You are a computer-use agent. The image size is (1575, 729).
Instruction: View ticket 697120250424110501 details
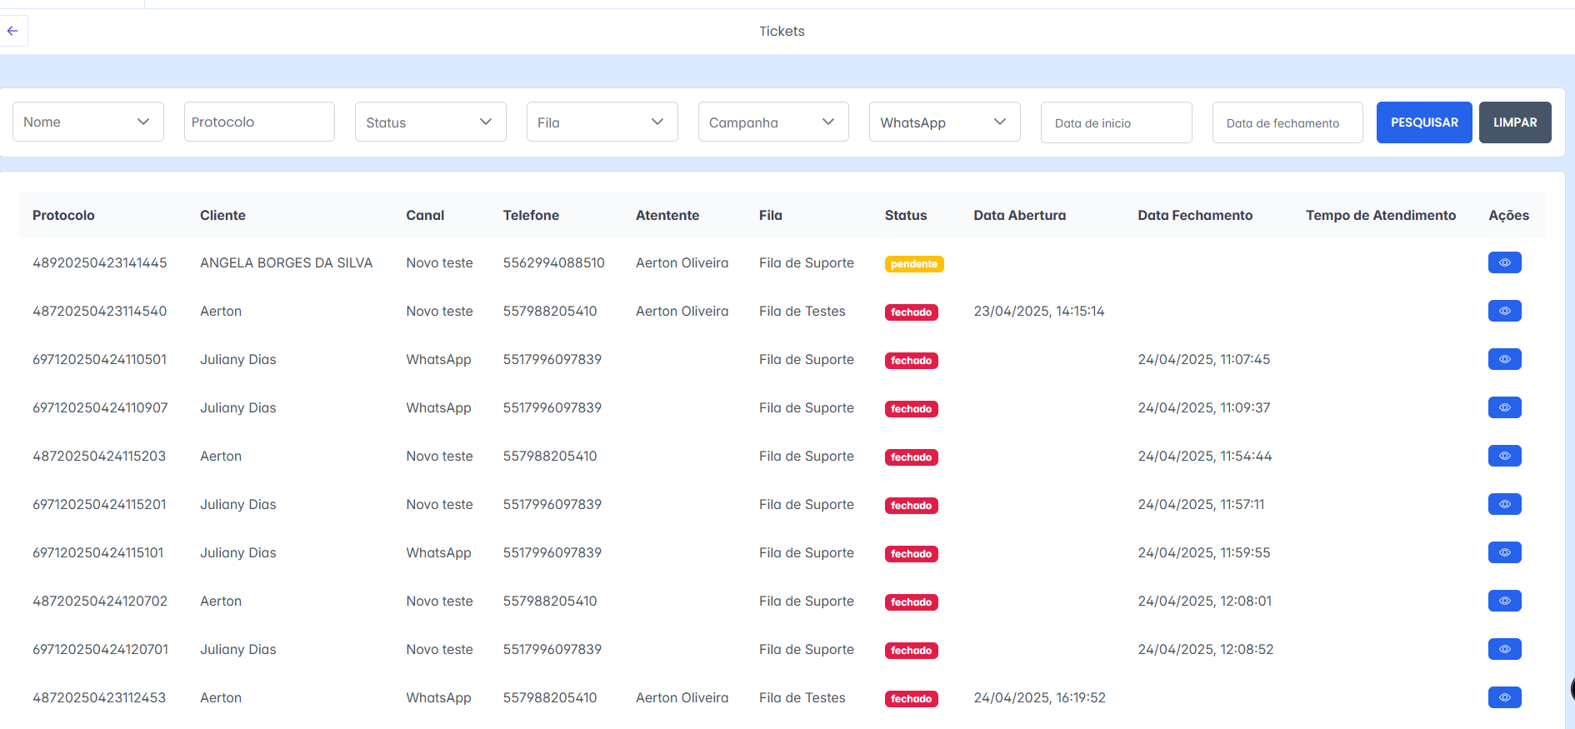1504,359
